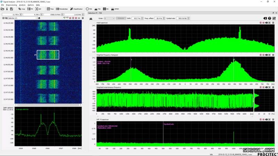Click the FSK panel reset backspace icon

coord(265,18)
